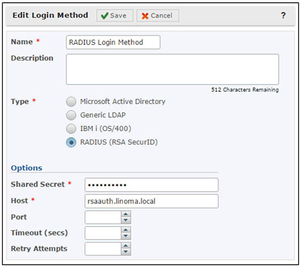Screen dimensions: 301x268
Task: Select Generic LDAP type
Action: point(71,115)
